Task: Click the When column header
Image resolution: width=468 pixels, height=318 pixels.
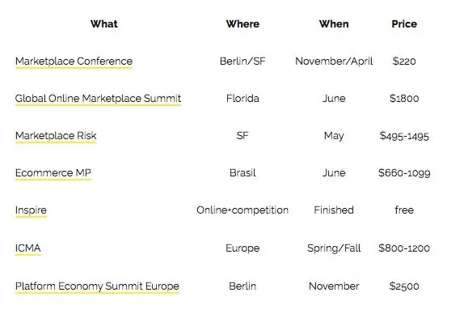Action: (334, 24)
